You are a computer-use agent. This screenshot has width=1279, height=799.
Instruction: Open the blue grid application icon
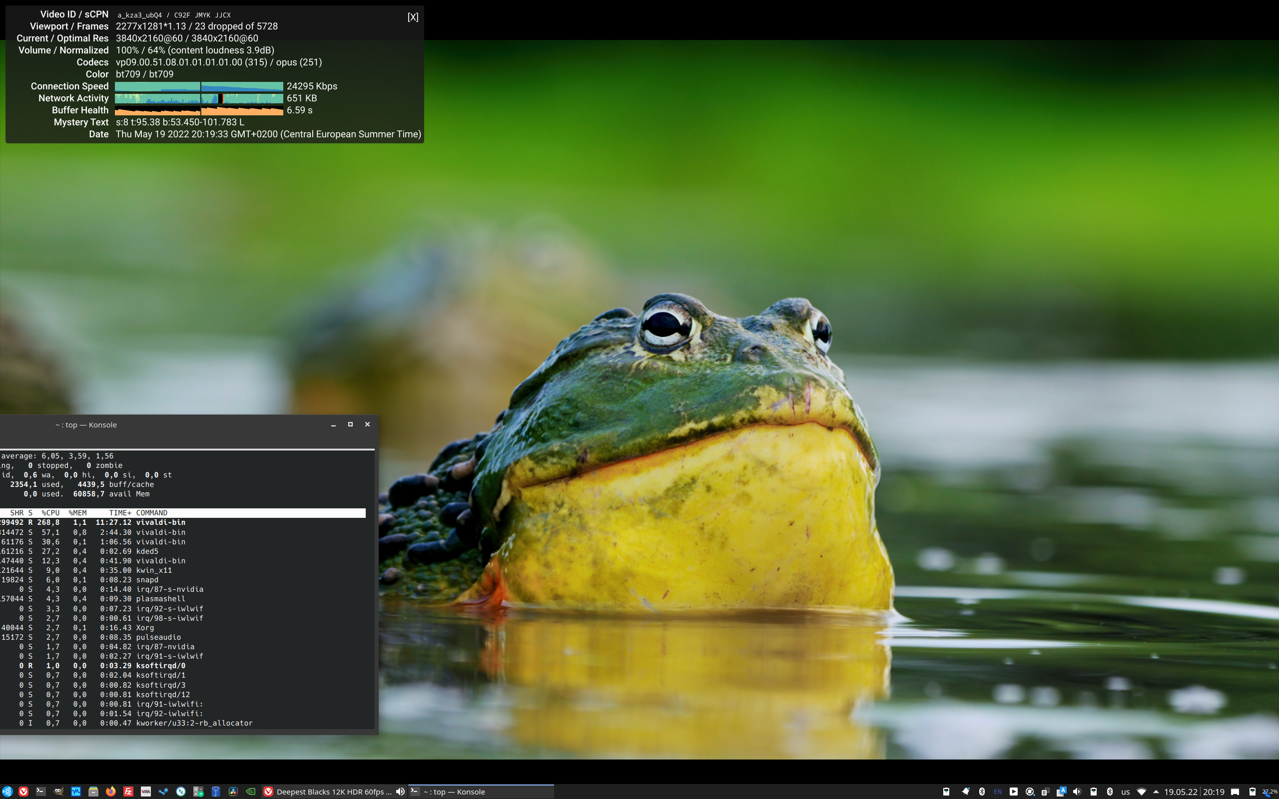pos(216,791)
